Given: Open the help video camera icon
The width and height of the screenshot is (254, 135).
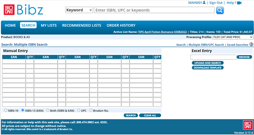Looking at the screenshot, I should 239,3.
